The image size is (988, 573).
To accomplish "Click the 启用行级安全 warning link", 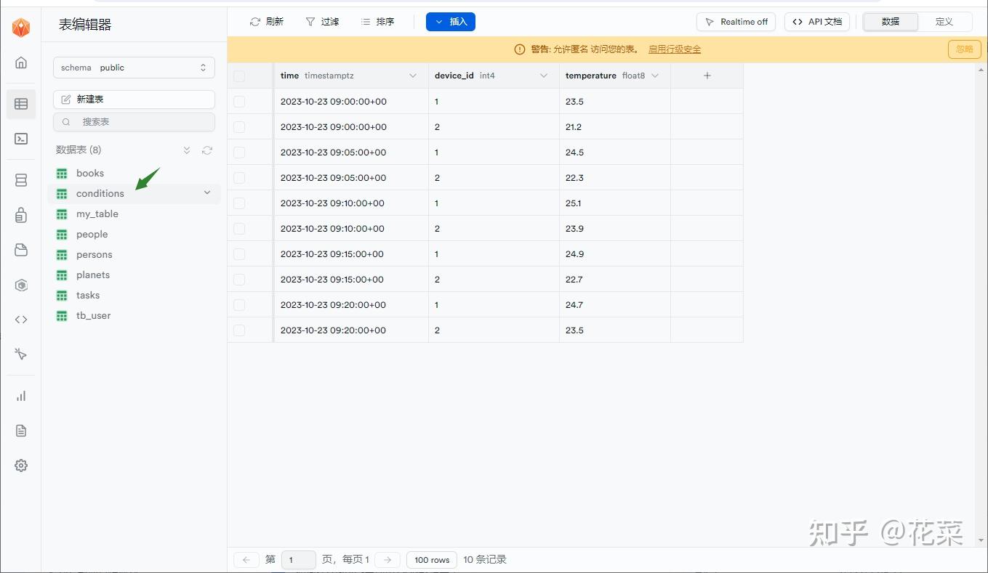I will [x=675, y=49].
